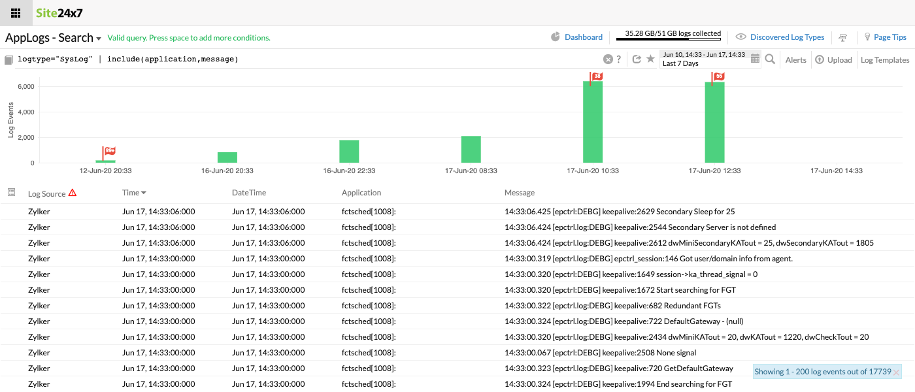Sort by the Time column arrow
The image size is (915, 392).
pyautogui.click(x=144, y=193)
